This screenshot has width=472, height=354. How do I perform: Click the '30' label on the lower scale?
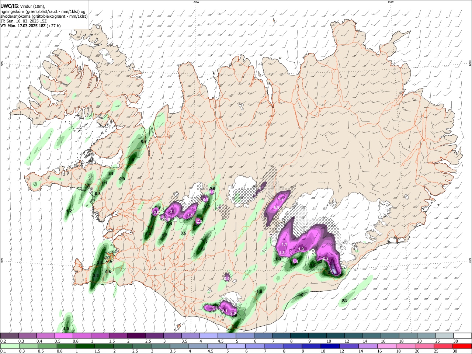[455, 351]
